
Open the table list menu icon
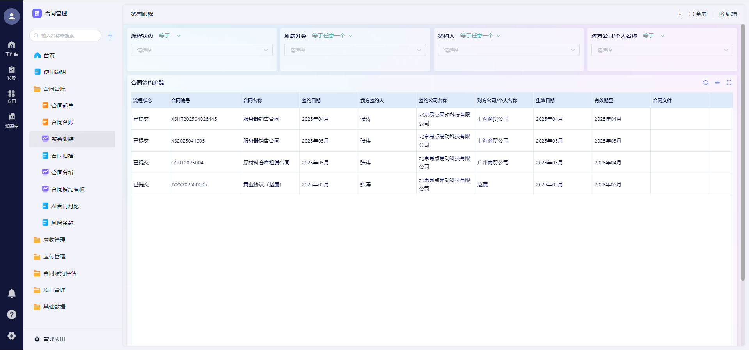click(717, 83)
